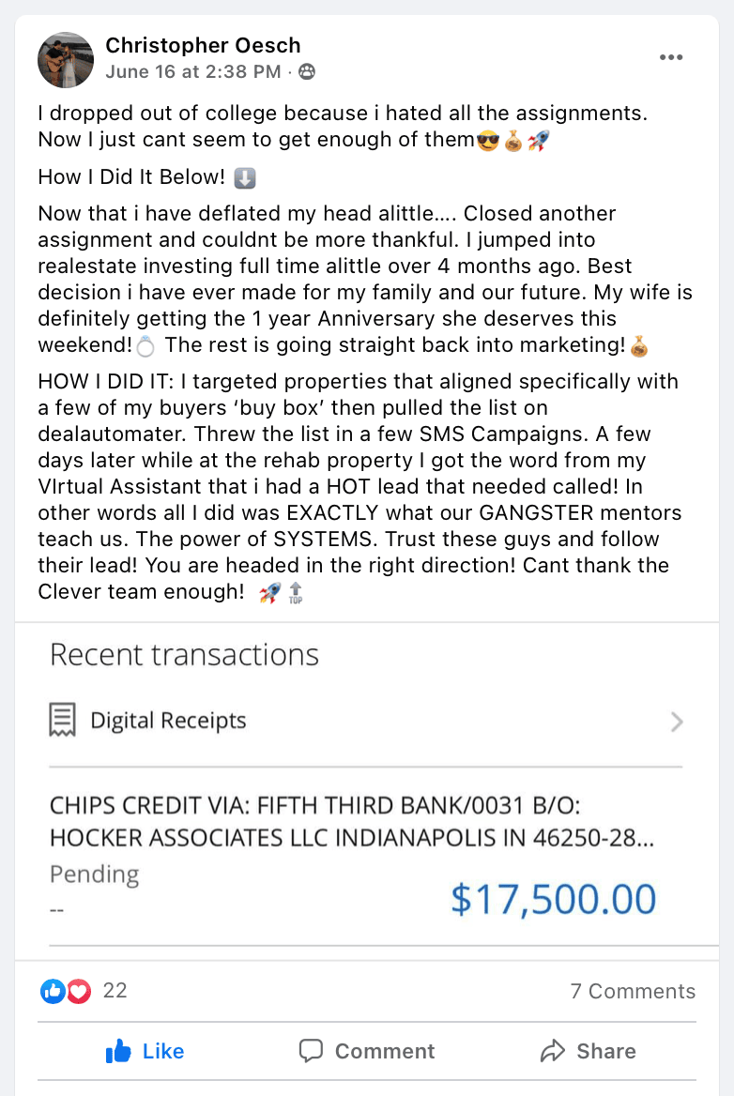Open the 7 Comments link

[633, 992]
